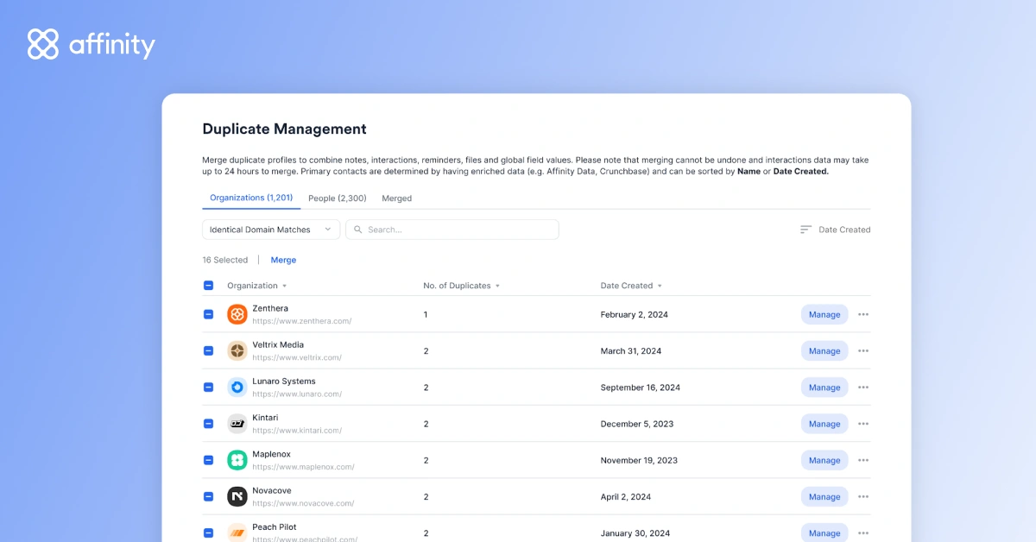Click the https://www.zenthera.com/ URL text
Screen dimensions: 1036x542
pyautogui.click(x=302, y=321)
